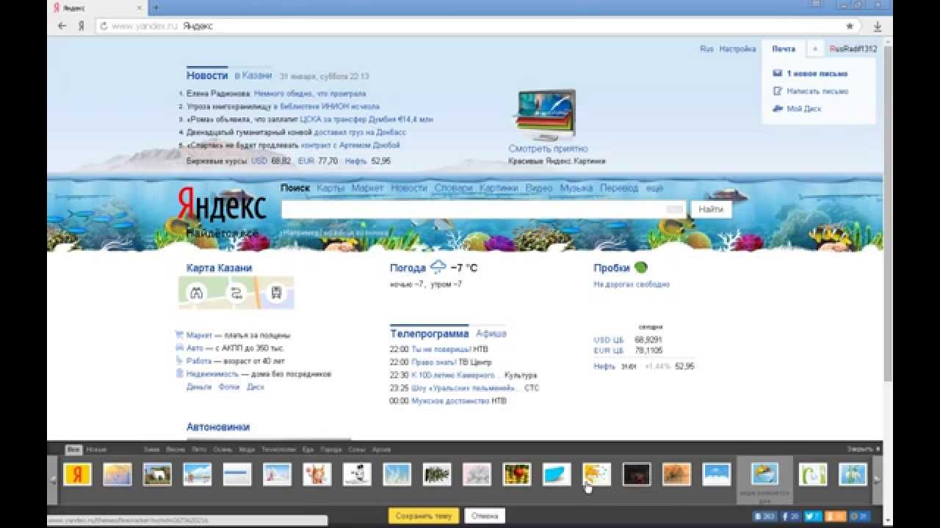Switch to the Афиша tab

tap(491, 334)
